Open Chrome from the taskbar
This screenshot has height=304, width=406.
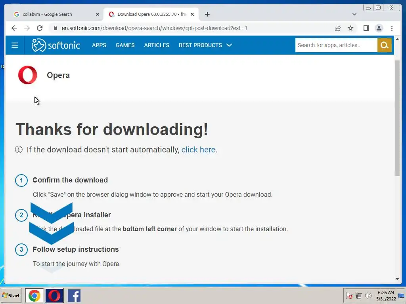point(34,296)
